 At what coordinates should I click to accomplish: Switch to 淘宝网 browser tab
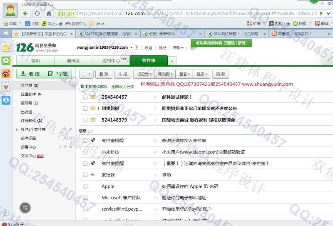tap(301, 34)
